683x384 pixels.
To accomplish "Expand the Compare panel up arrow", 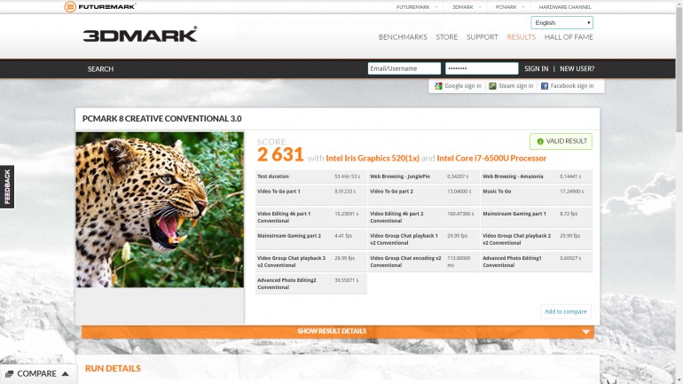I will [66, 373].
